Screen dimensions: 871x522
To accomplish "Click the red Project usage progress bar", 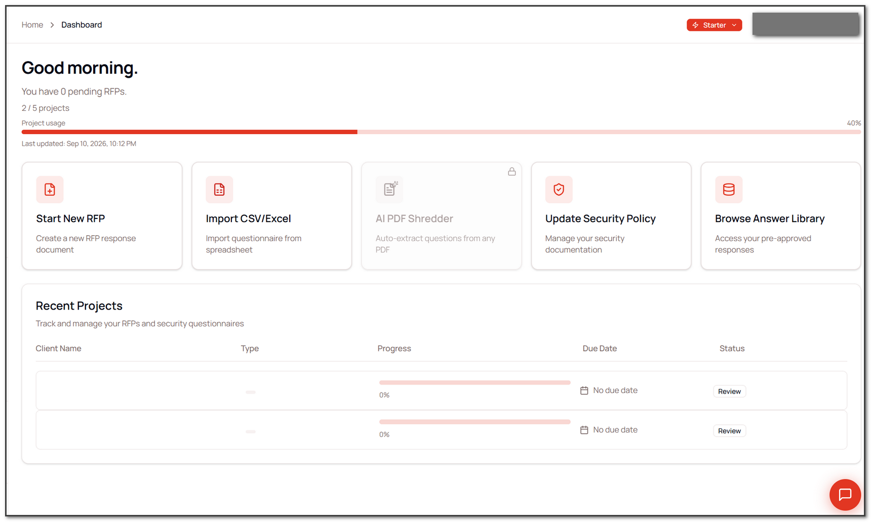I will (x=441, y=132).
